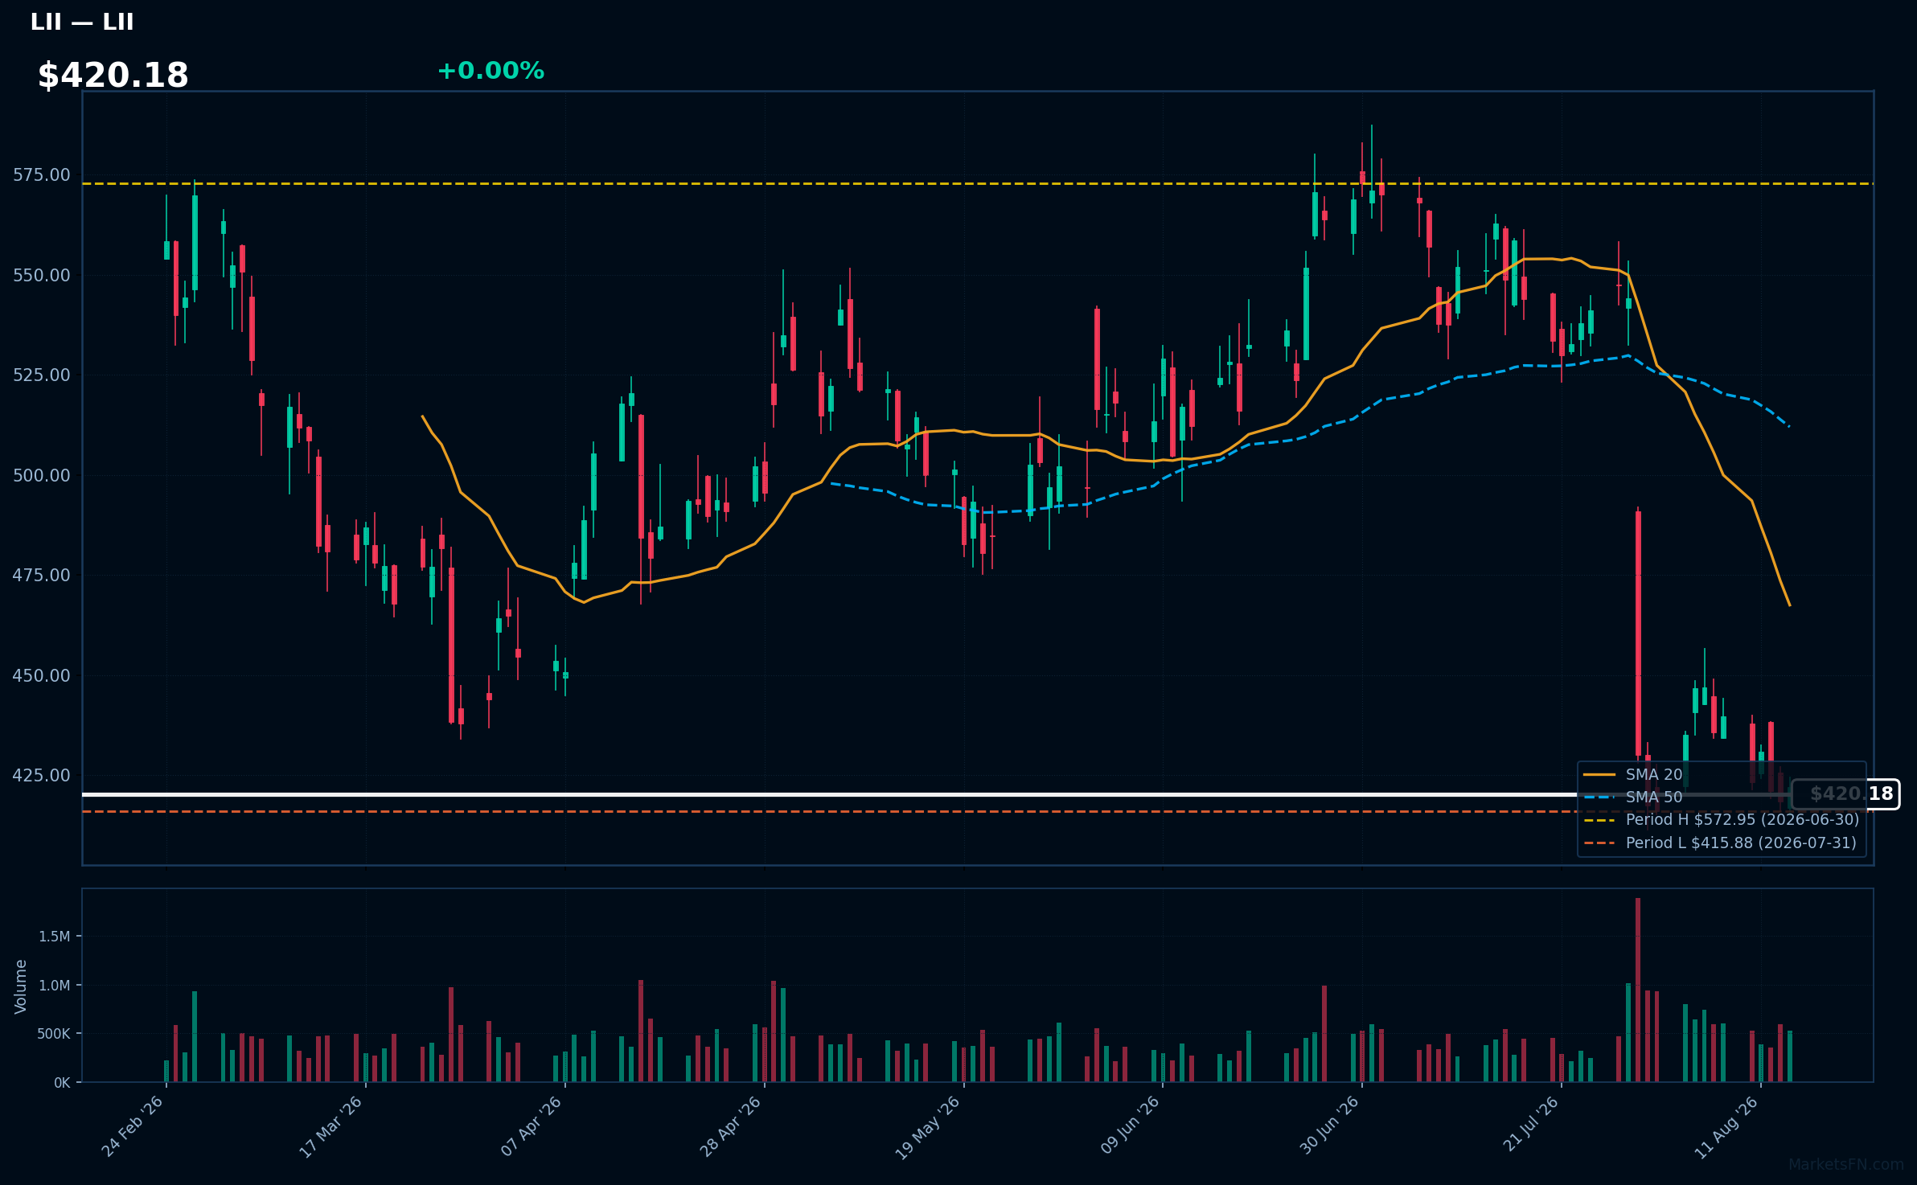Click the Volume axis label
This screenshot has height=1185, width=1917.
pos(21,986)
